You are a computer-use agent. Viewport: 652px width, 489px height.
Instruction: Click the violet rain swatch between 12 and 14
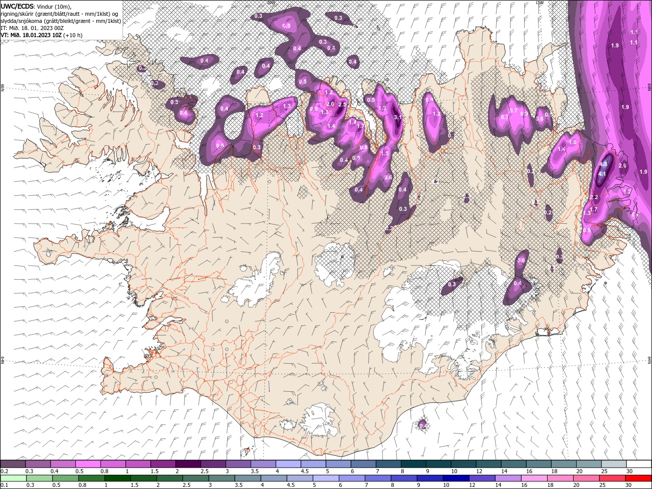(x=481, y=478)
